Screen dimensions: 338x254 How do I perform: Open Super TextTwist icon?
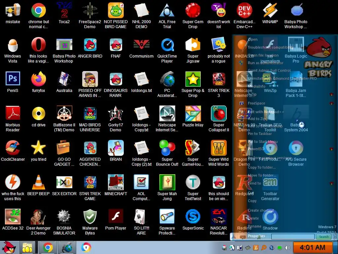(193, 182)
